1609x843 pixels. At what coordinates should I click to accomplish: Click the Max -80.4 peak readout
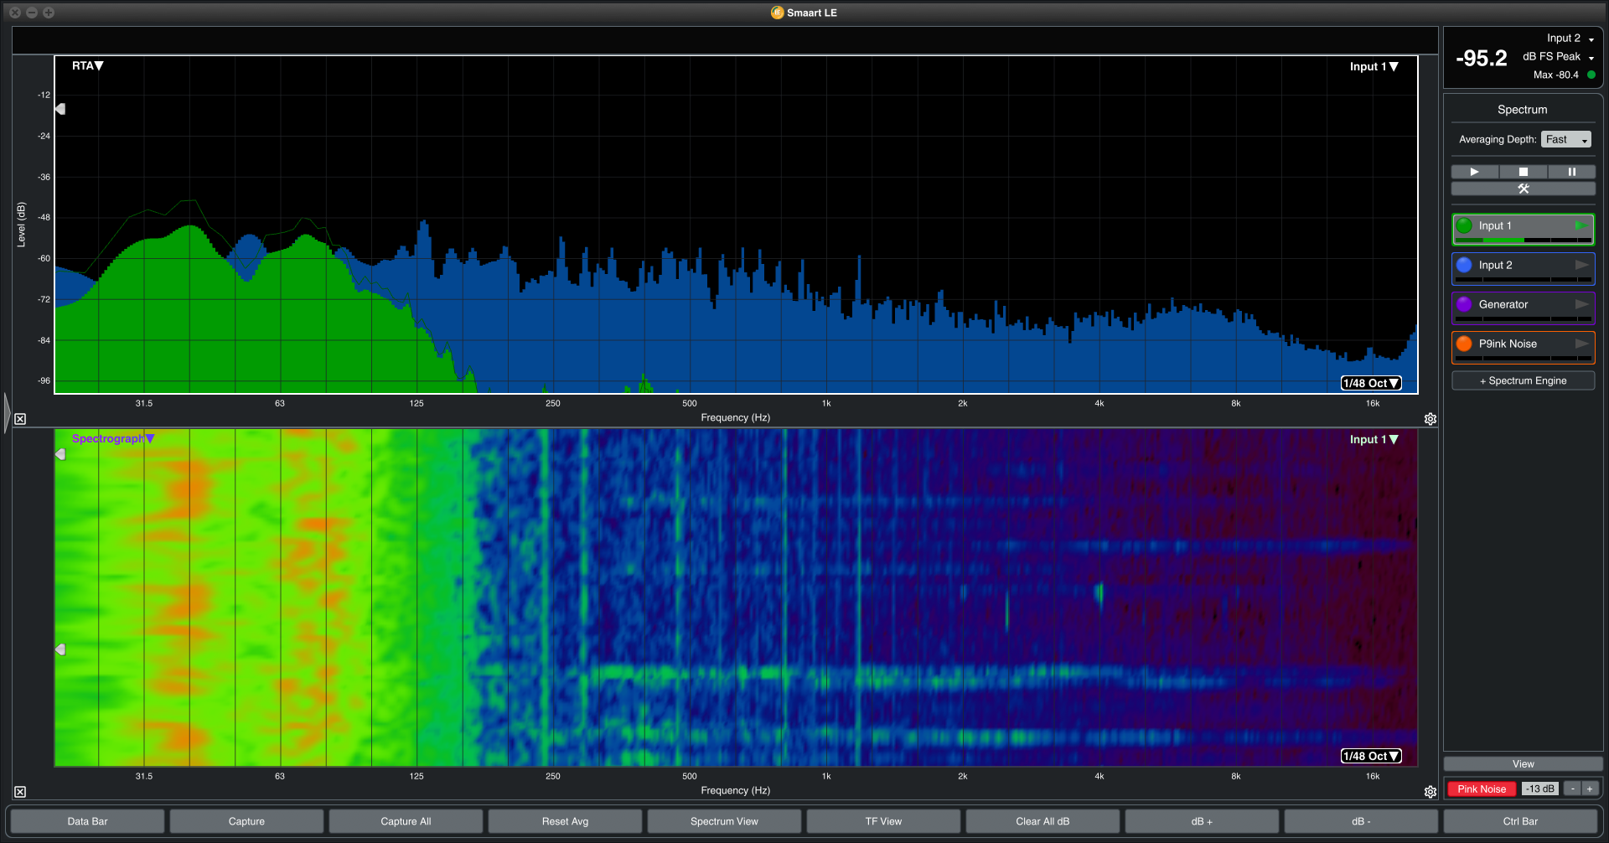click(x=1556, y=75)
